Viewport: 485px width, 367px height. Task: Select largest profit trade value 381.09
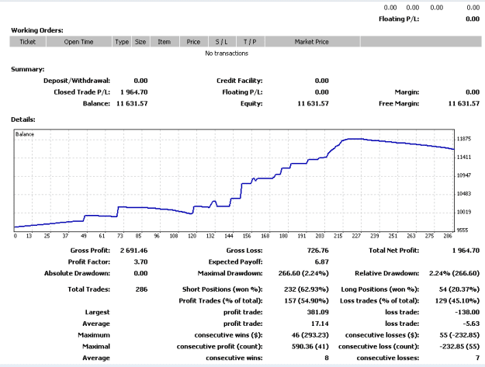[318, 312]
